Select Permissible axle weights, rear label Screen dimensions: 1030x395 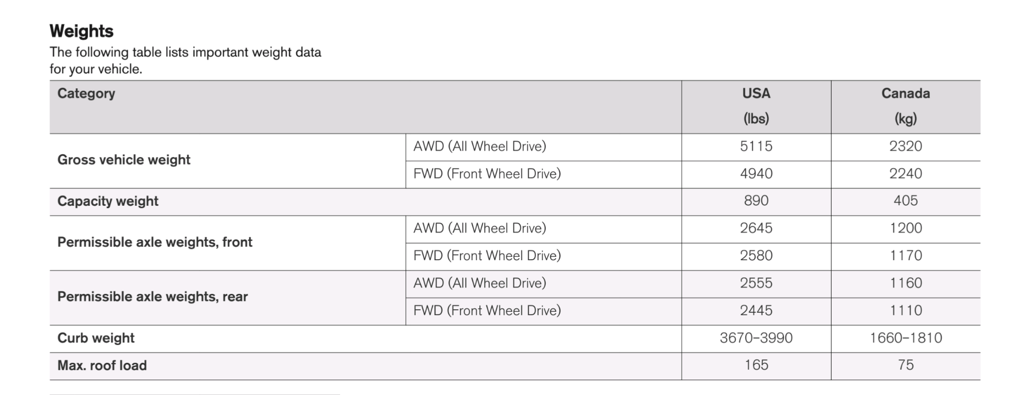point(152,296)
